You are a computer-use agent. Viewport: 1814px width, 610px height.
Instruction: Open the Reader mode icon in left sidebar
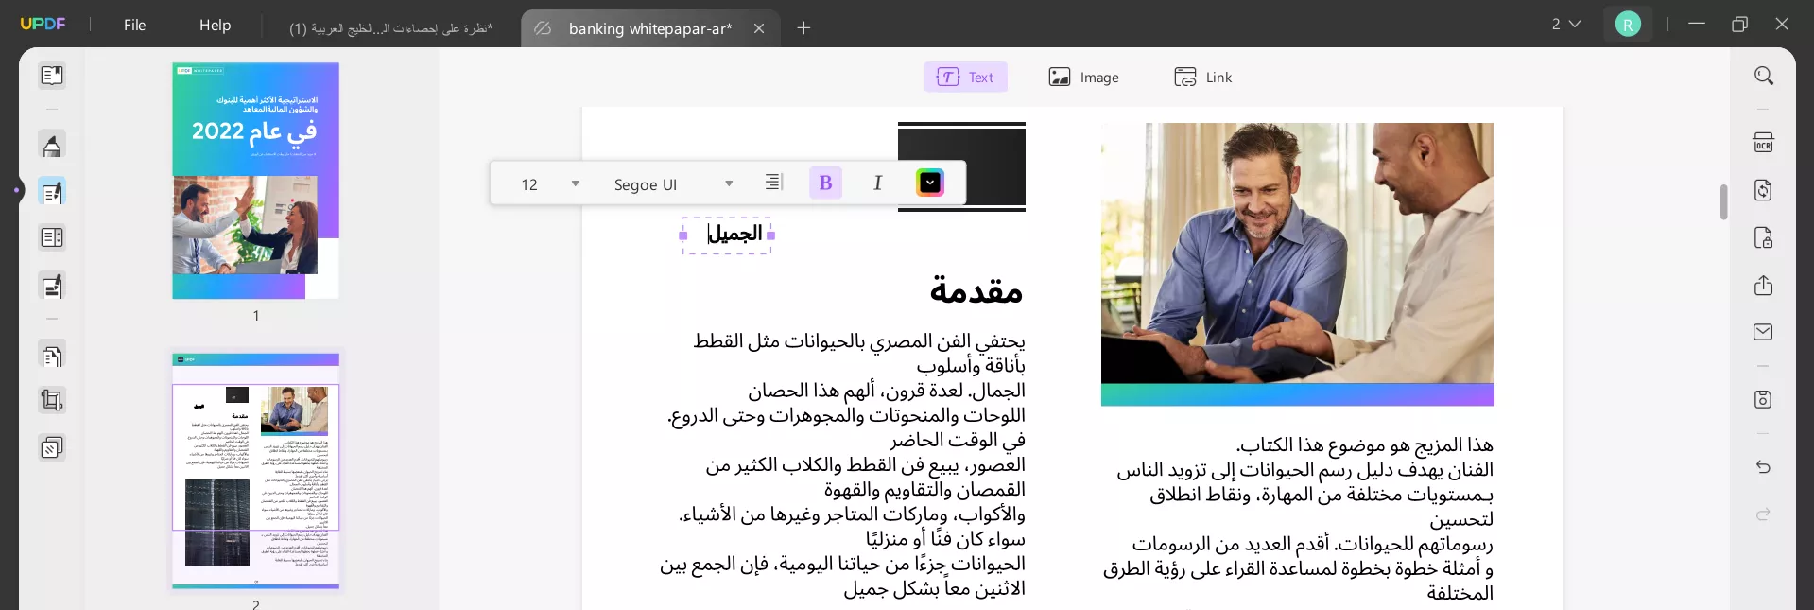(52, 76)
